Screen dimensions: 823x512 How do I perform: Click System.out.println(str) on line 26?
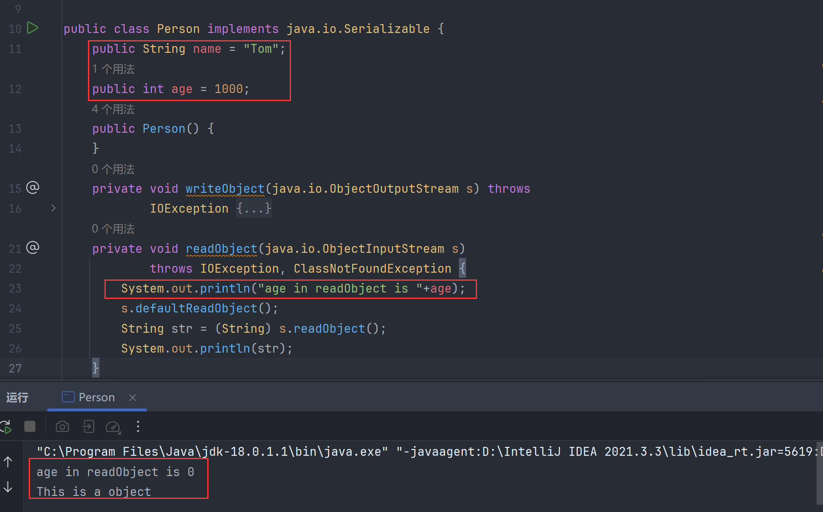pos(207,348)
